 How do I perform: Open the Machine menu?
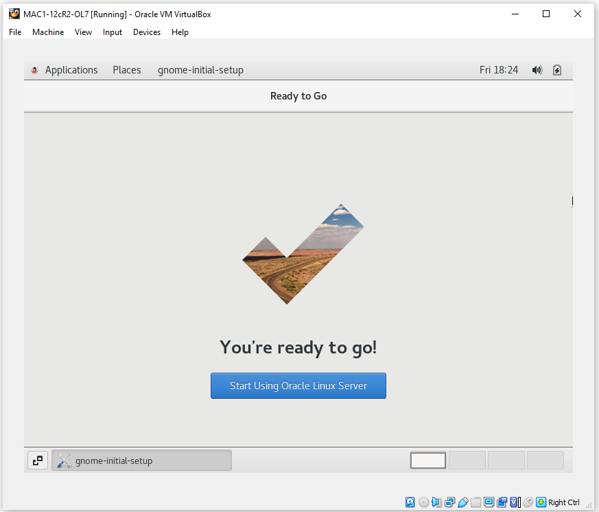pyautogui.click(x=48, y=32)
